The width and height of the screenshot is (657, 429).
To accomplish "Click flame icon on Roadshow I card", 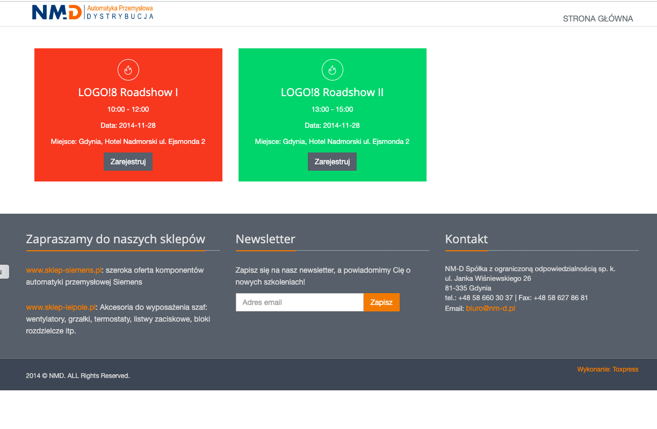I will tap(128, 70).
